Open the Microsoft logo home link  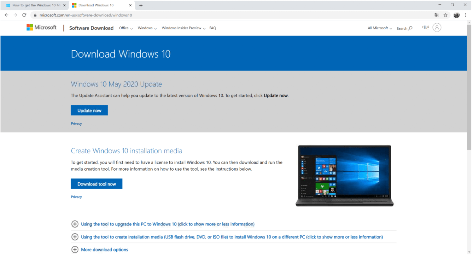[x=42, y=28]
